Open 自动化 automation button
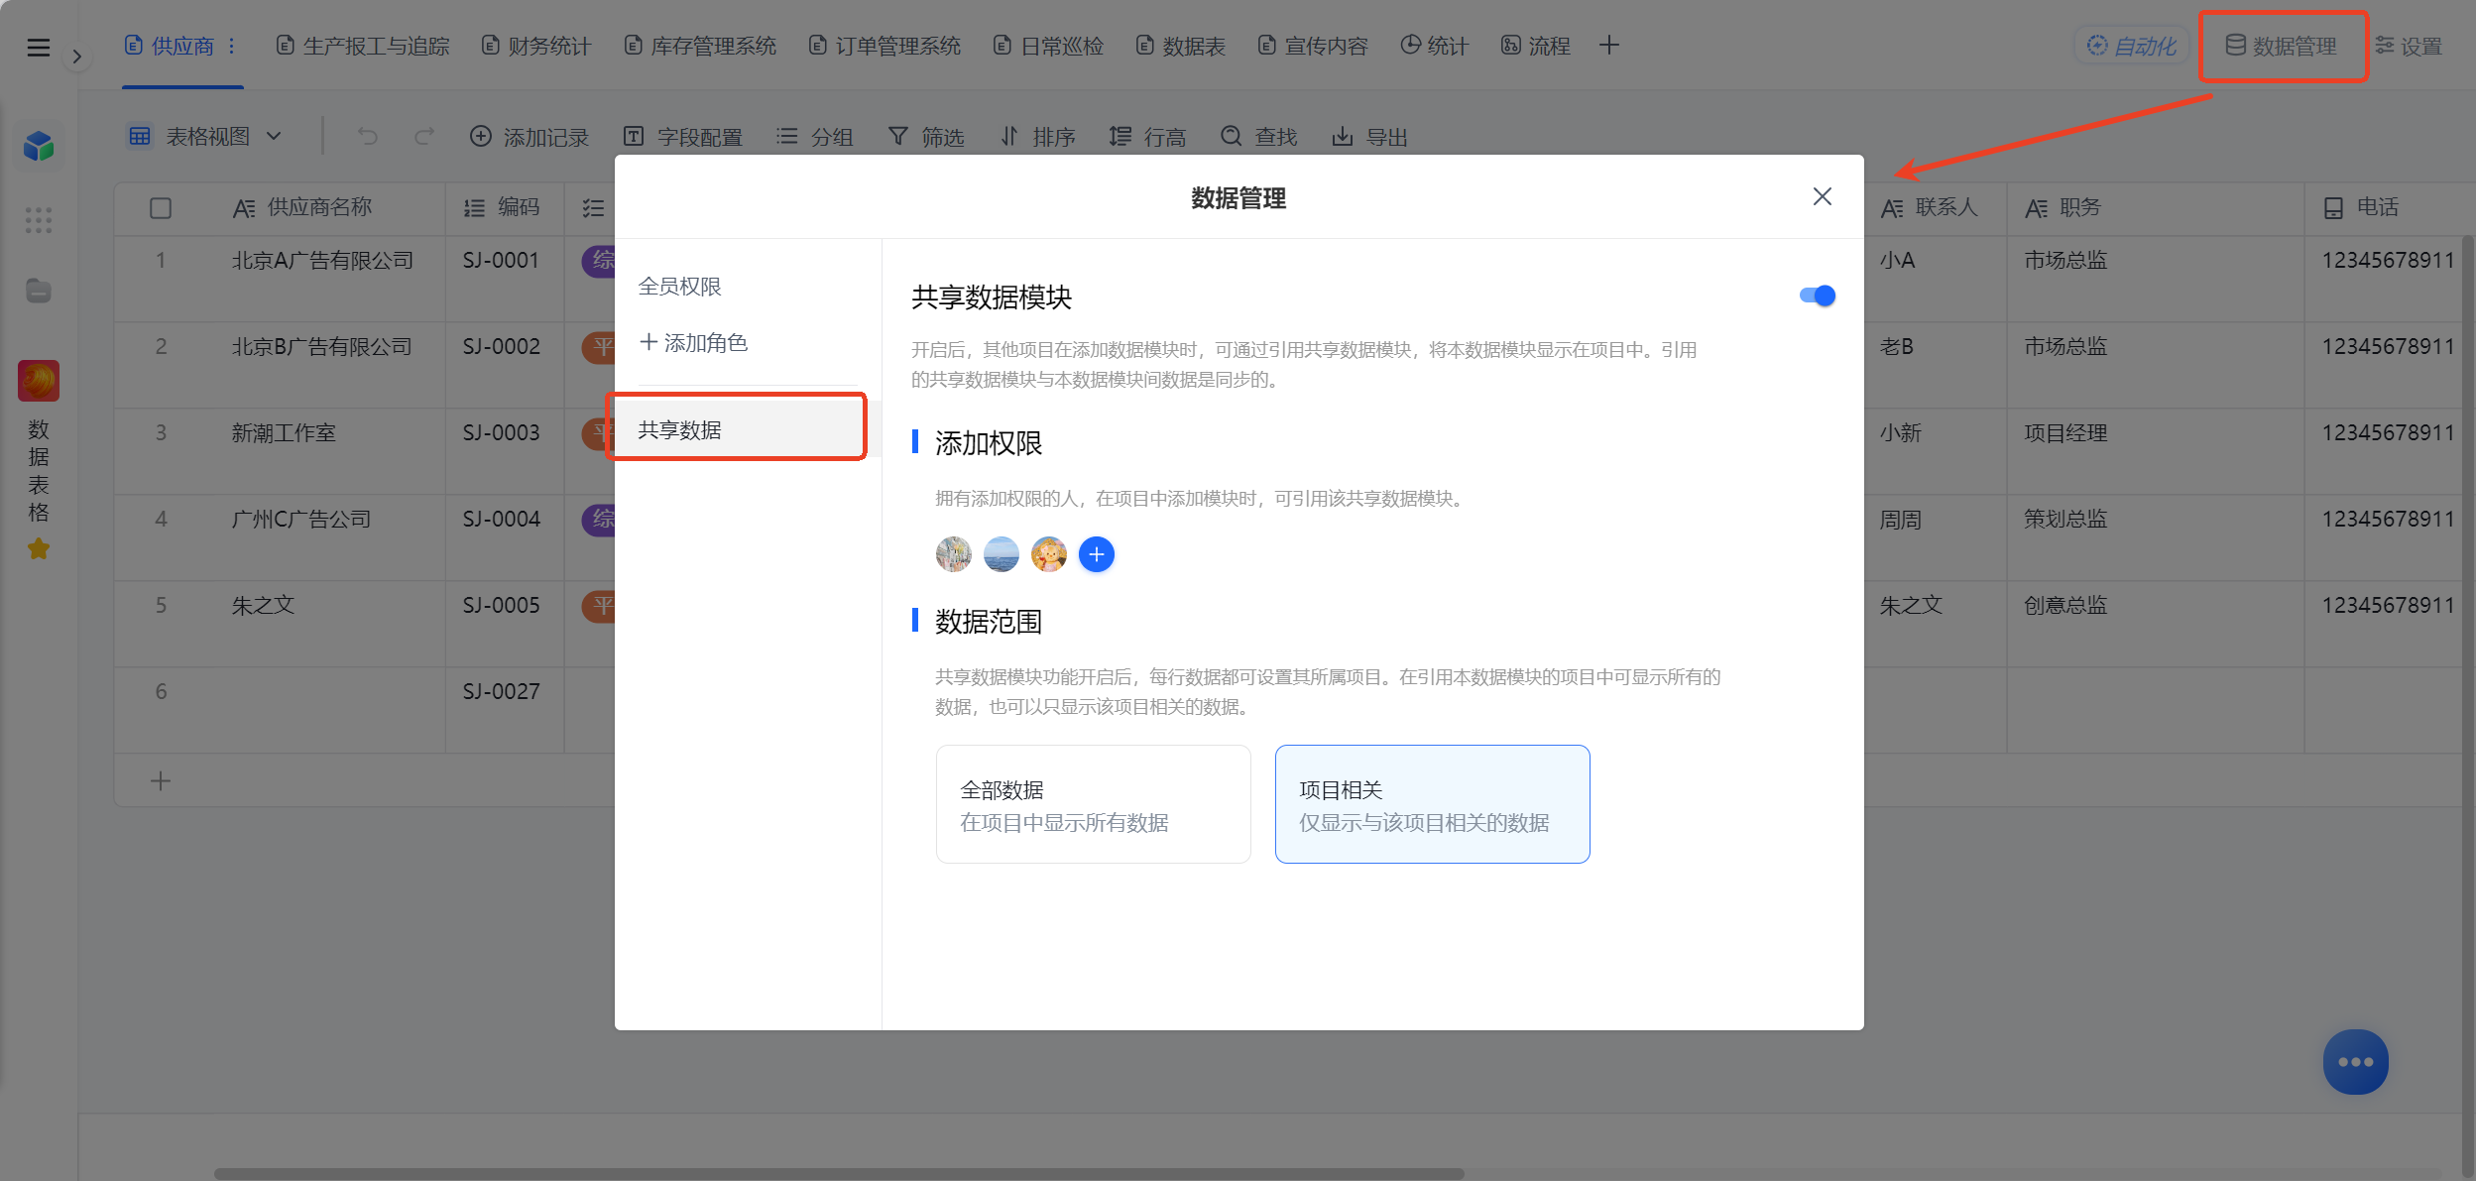Viewport: 2476px width, 1181px height. pos(2132,46)
